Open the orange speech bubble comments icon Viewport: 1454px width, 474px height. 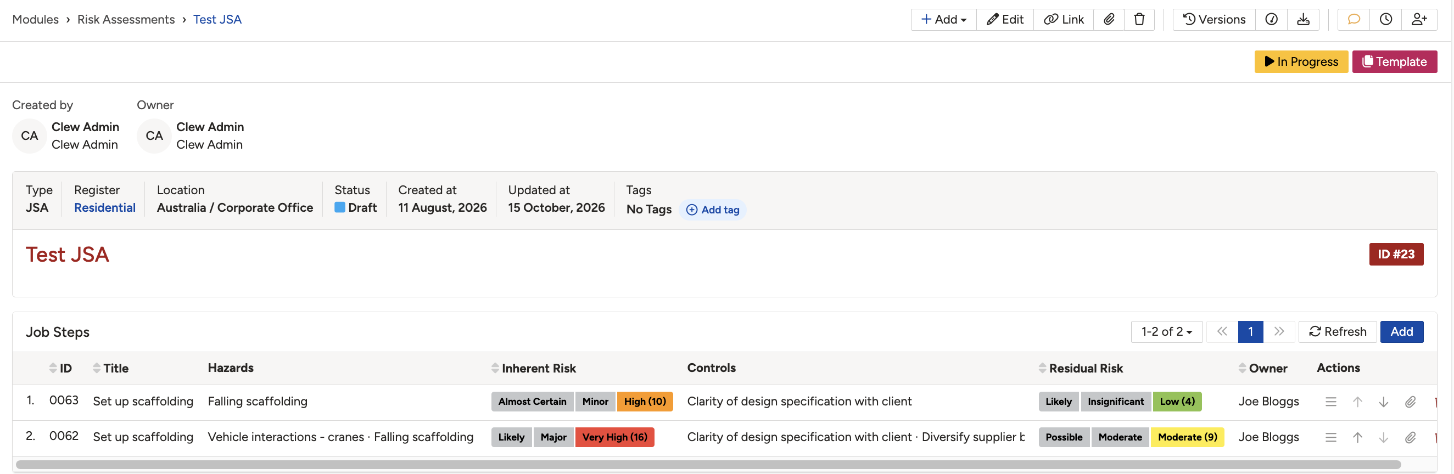click(x=1354, y=20)
